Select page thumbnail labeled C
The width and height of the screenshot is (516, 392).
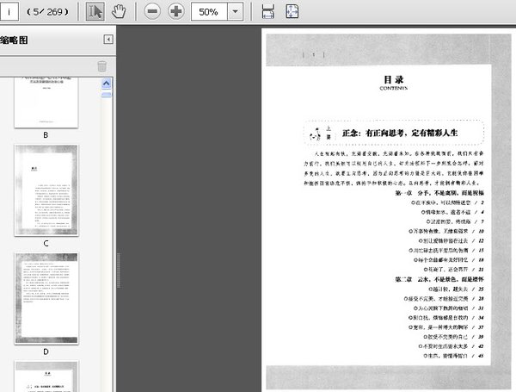click(x=46, y=190)
